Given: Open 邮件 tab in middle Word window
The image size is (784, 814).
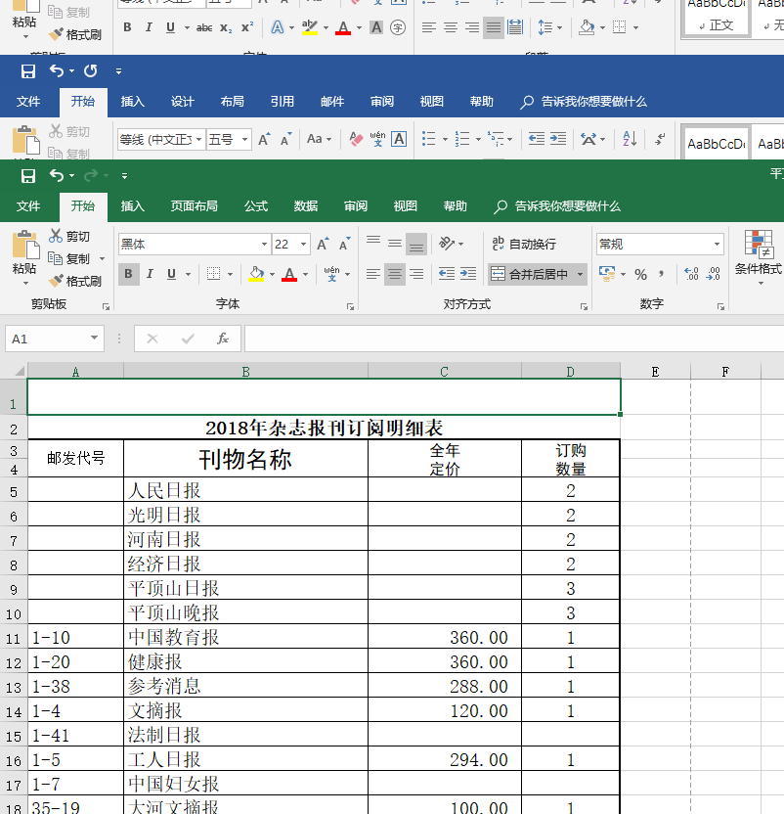Looking at the screenshot, I should [332, 101].
